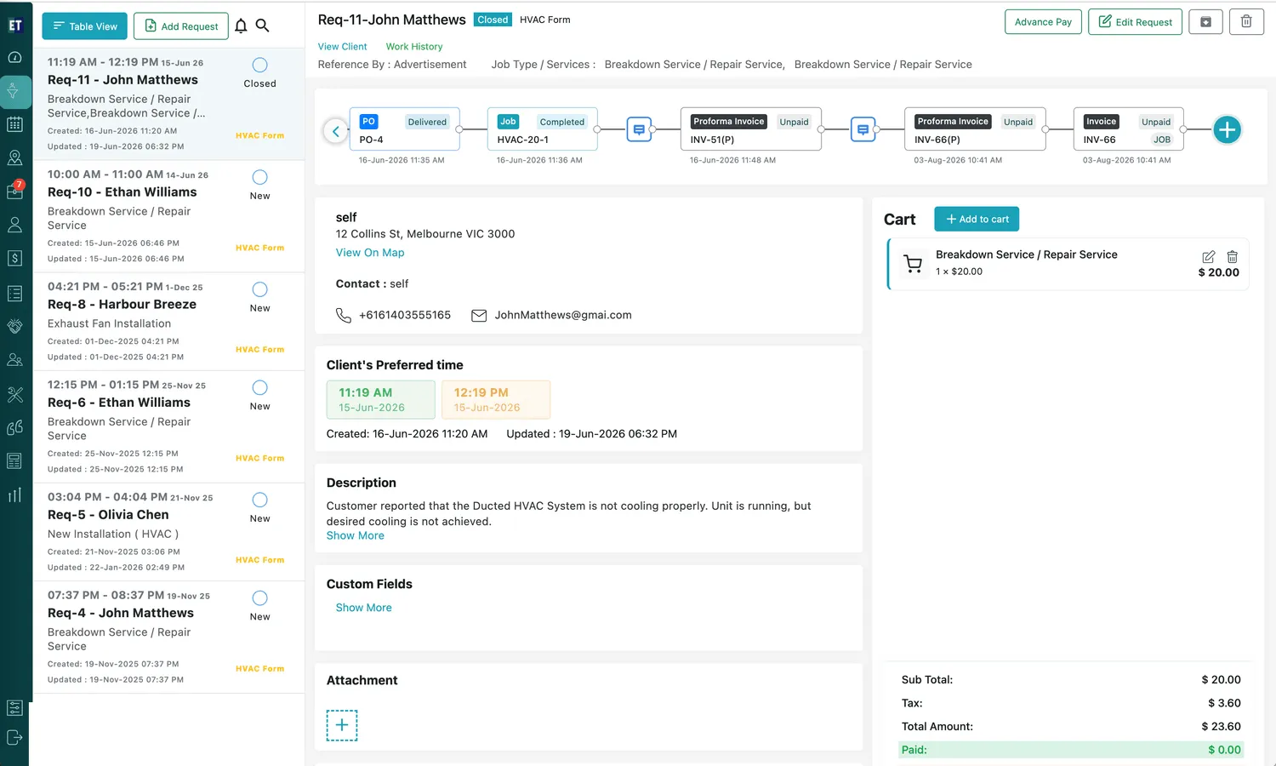Click the Edit Request button
Screen dimensions: 1276x766
(x=1136, y=22)
